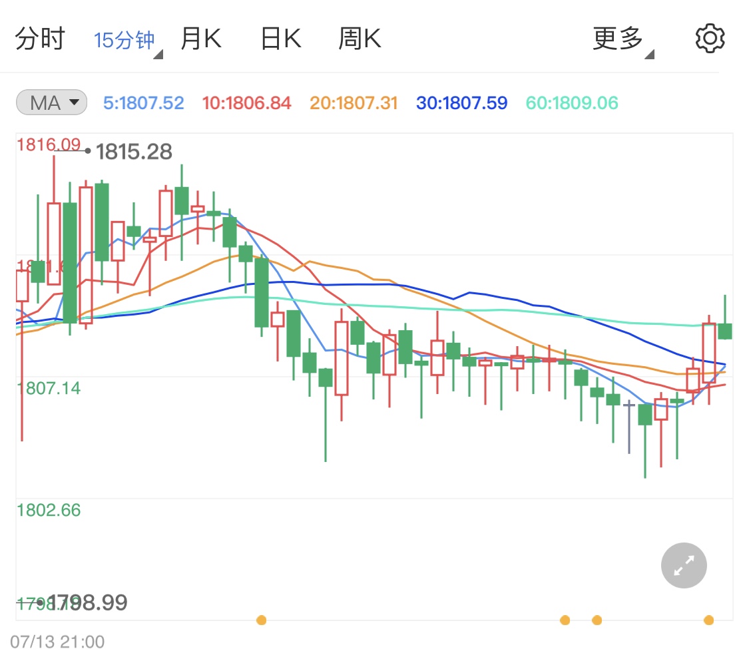Switch to the 周K tab
The image size is (749, 657).
[x=360, y=39]
